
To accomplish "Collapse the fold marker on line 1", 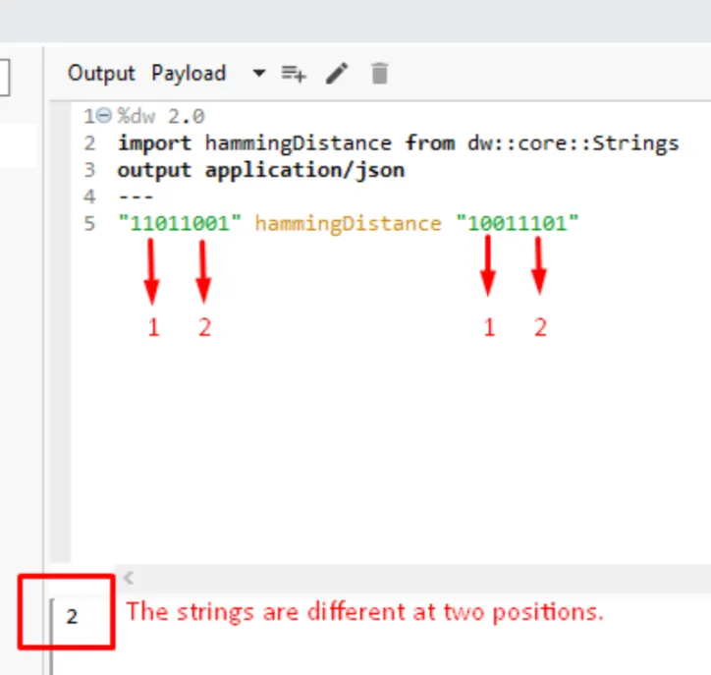I will coord(103,115).
